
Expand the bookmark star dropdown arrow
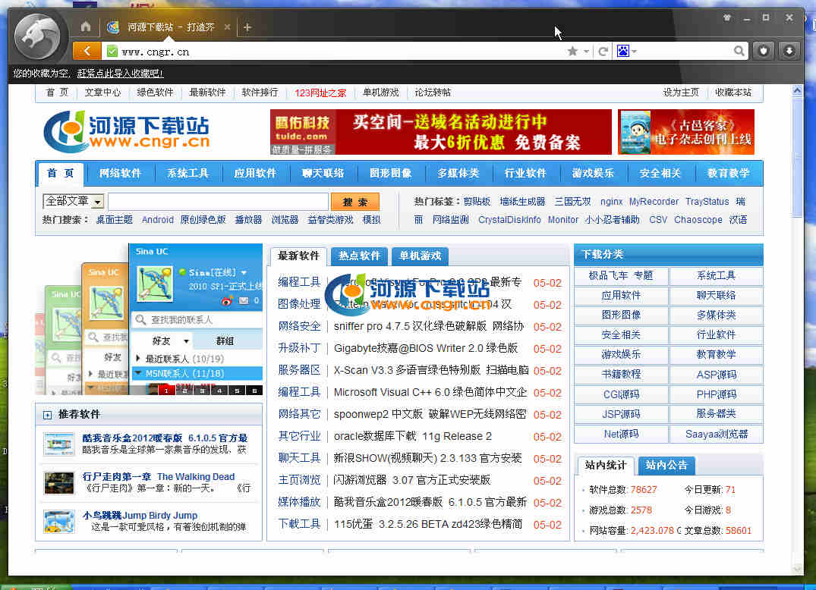586,52
